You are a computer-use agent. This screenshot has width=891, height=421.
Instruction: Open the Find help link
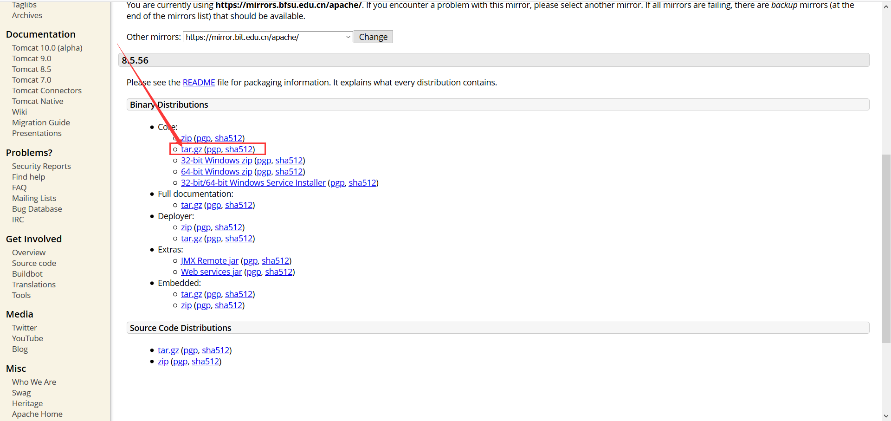28,177
